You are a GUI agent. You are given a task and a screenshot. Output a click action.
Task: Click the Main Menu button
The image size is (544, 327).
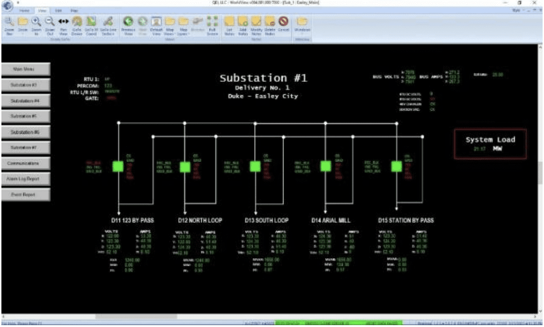click(25, 69)
